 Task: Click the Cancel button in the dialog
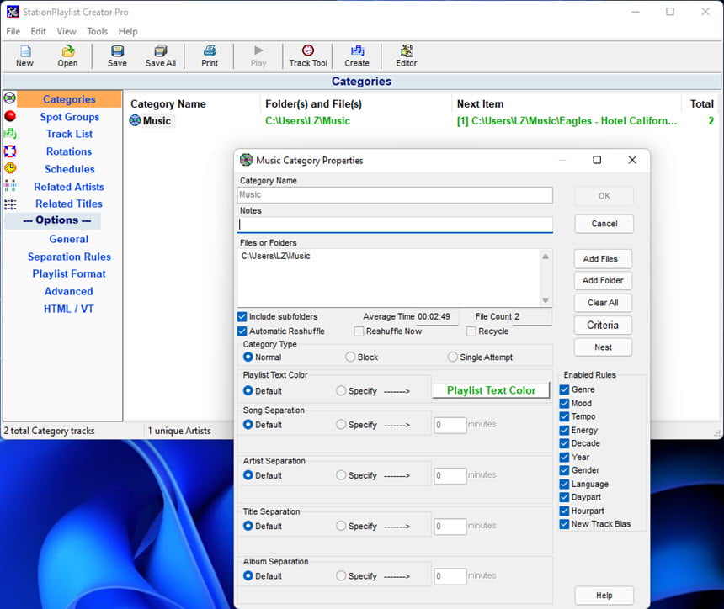click(604, 224)
